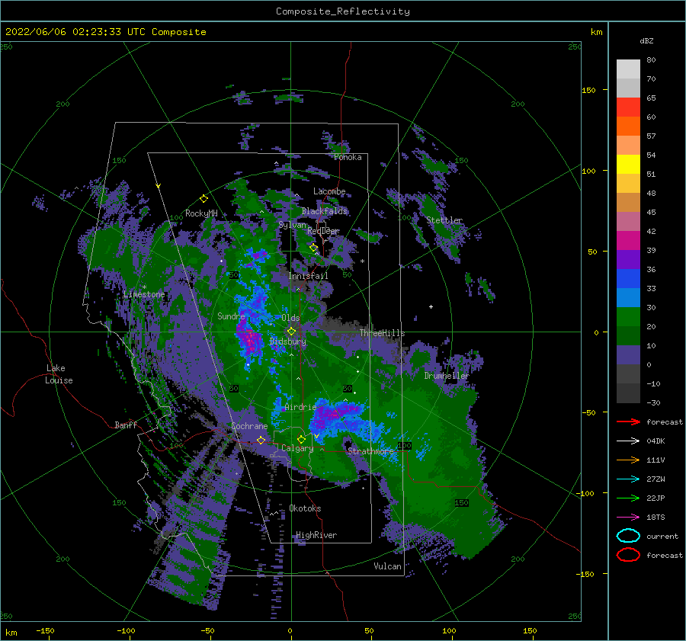
Task: Click the Composite_Reflectivity title
Action: tap(343, 11)
